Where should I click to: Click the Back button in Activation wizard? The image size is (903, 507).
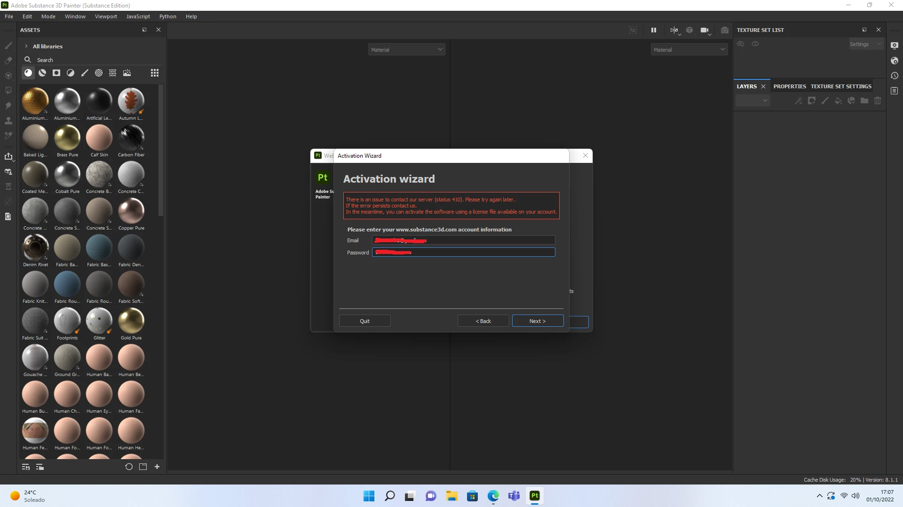point(483,321)
